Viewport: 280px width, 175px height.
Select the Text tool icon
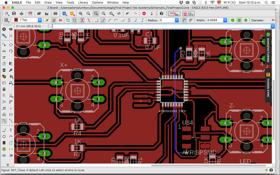point(11,130)
